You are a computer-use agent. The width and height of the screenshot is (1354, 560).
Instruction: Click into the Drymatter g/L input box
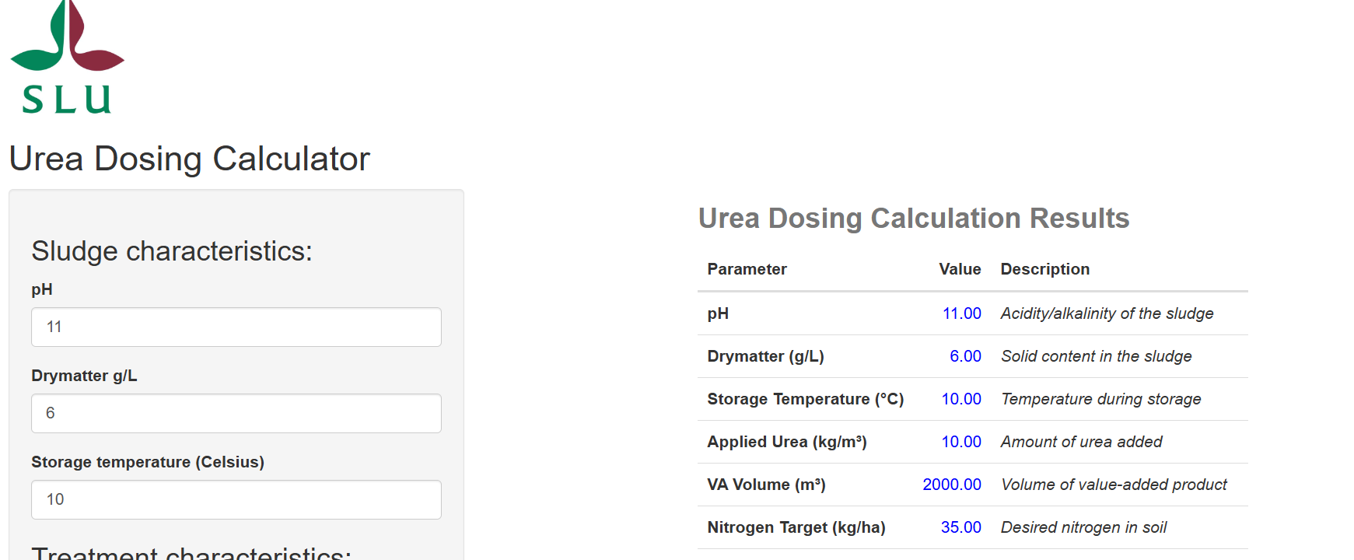coord(236,413)
